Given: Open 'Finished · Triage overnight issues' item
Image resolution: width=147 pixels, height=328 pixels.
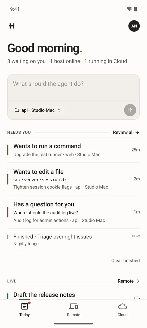Looking at the screenshot, I should point(73,240).
